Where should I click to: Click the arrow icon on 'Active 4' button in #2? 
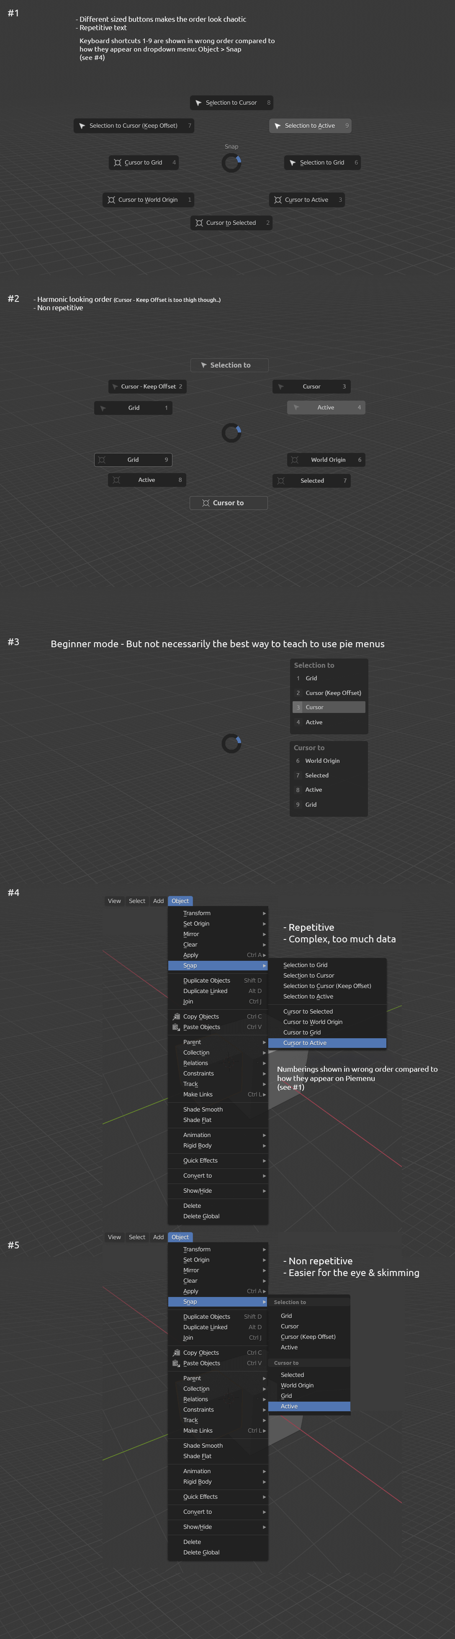[x=296, y=407]
